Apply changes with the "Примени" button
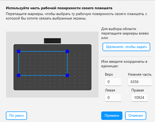The height and width of the screenshot is (122, 155). (112, 116)
